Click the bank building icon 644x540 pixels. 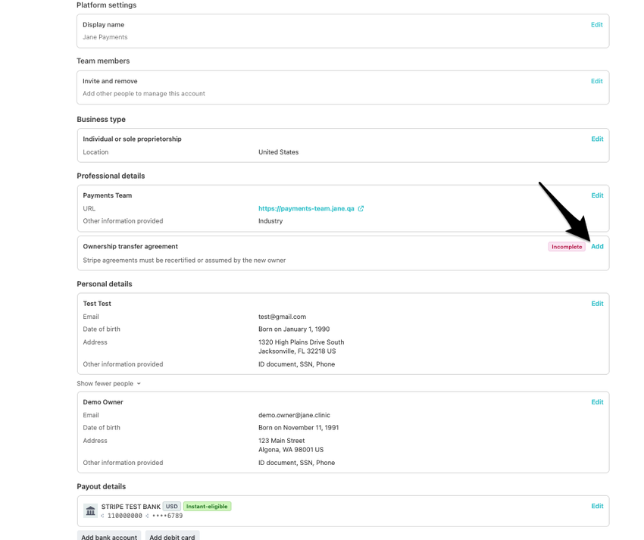pos(90,511)
